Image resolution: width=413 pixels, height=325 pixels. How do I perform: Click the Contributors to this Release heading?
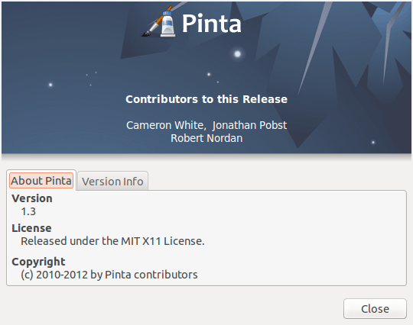(206, 99)
